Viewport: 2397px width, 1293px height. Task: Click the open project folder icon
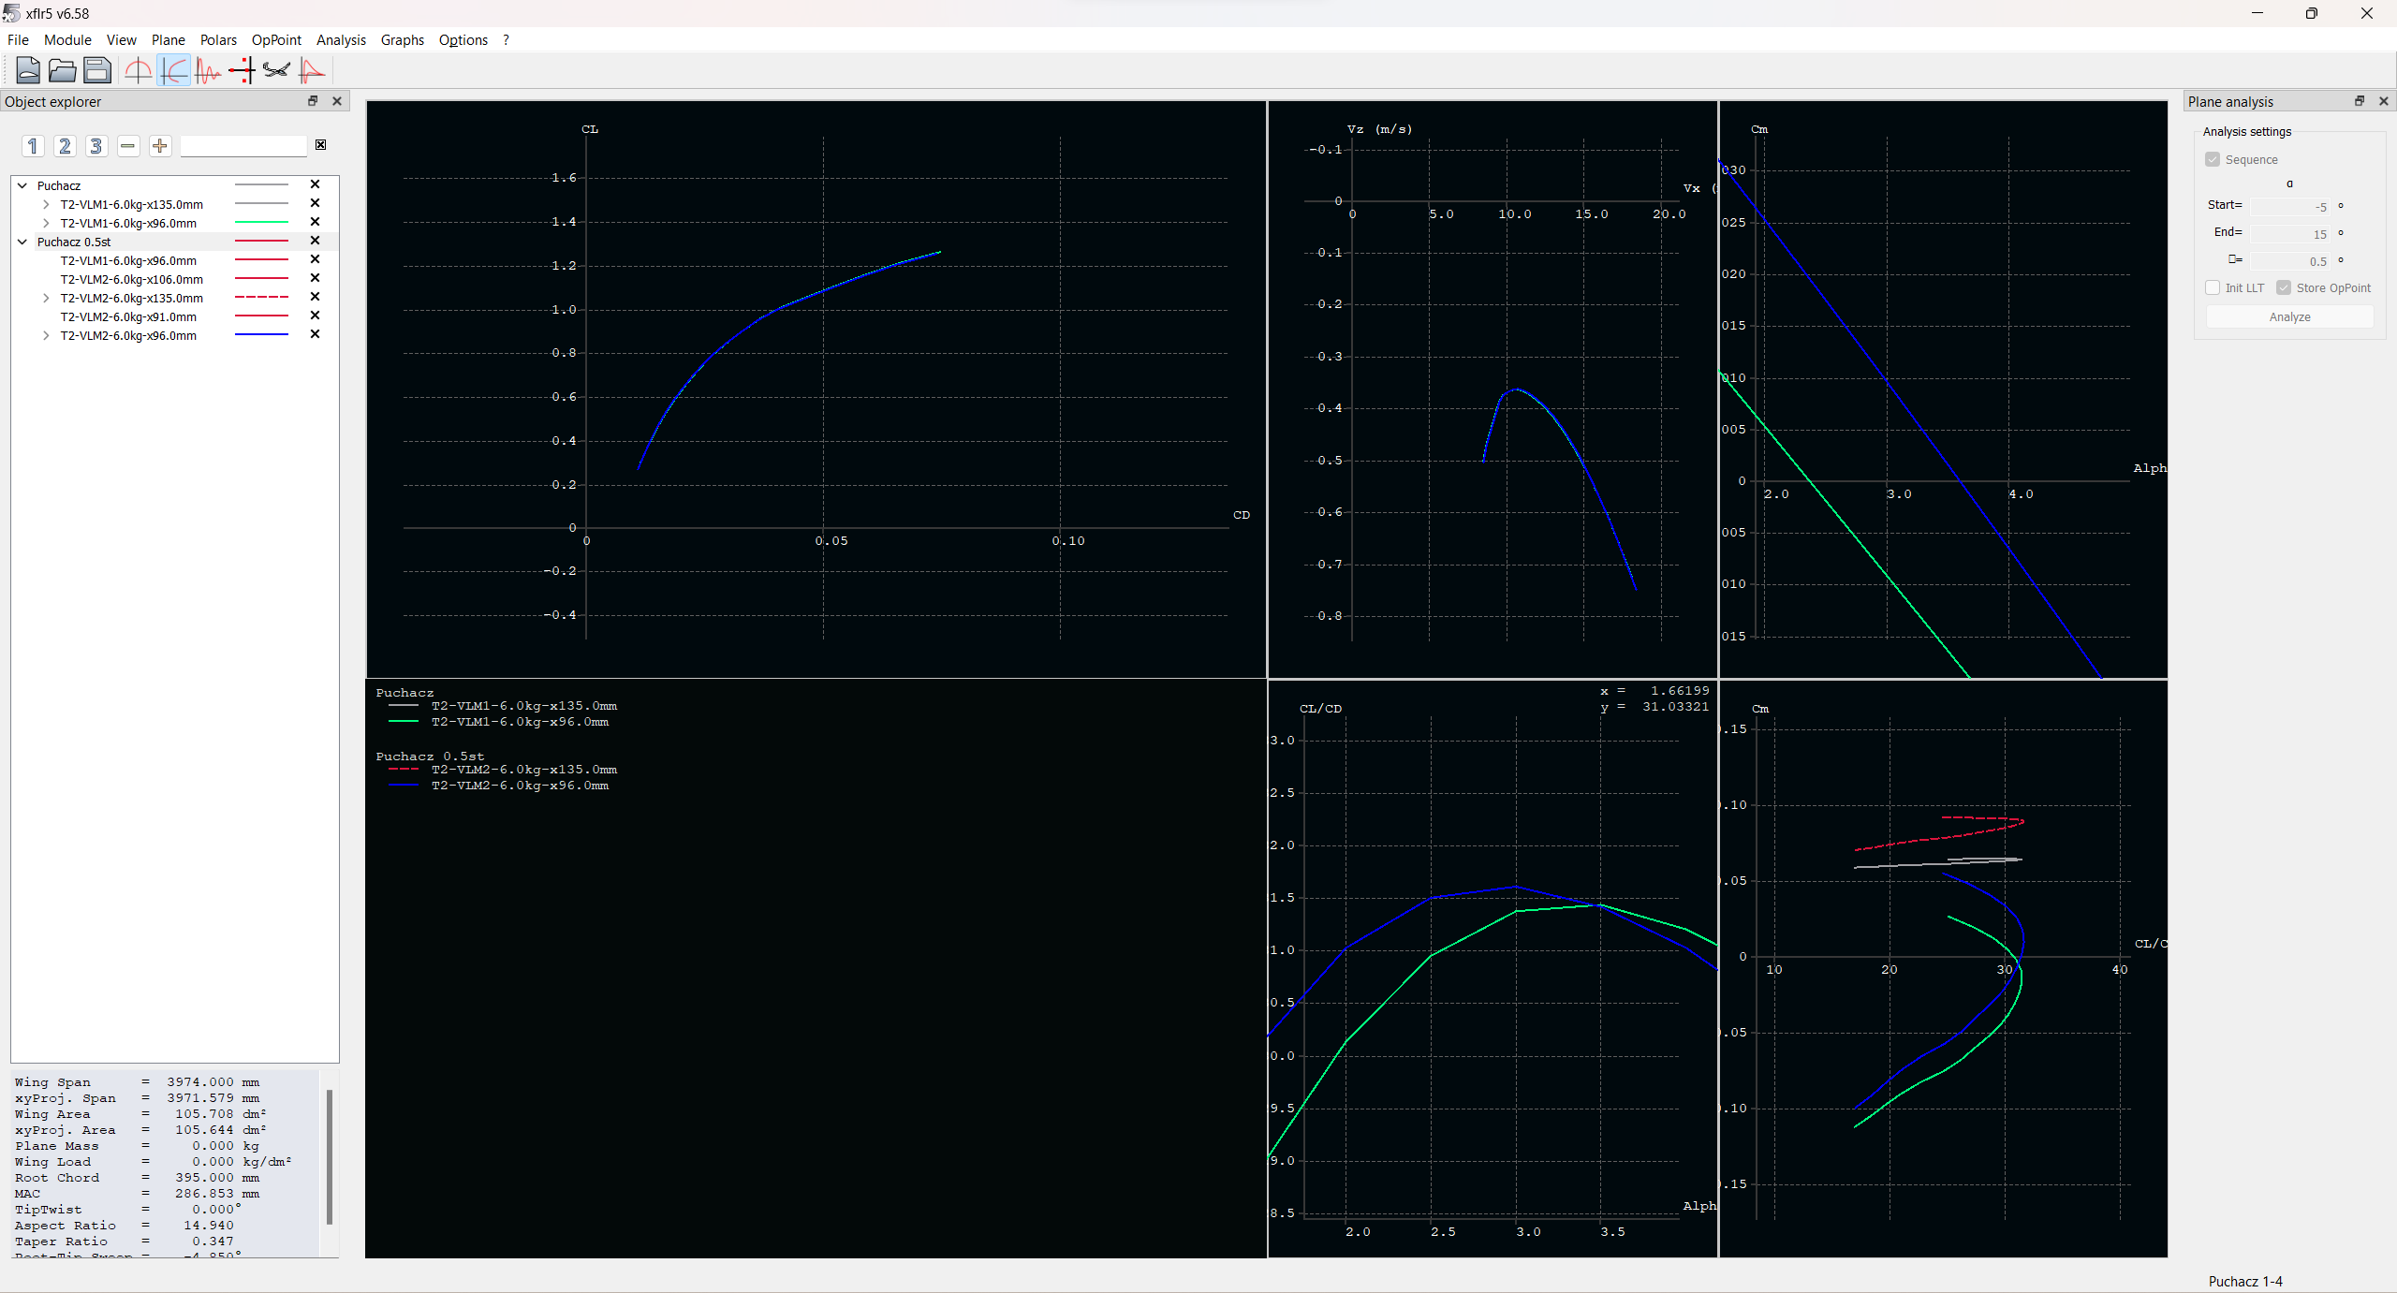63,70
